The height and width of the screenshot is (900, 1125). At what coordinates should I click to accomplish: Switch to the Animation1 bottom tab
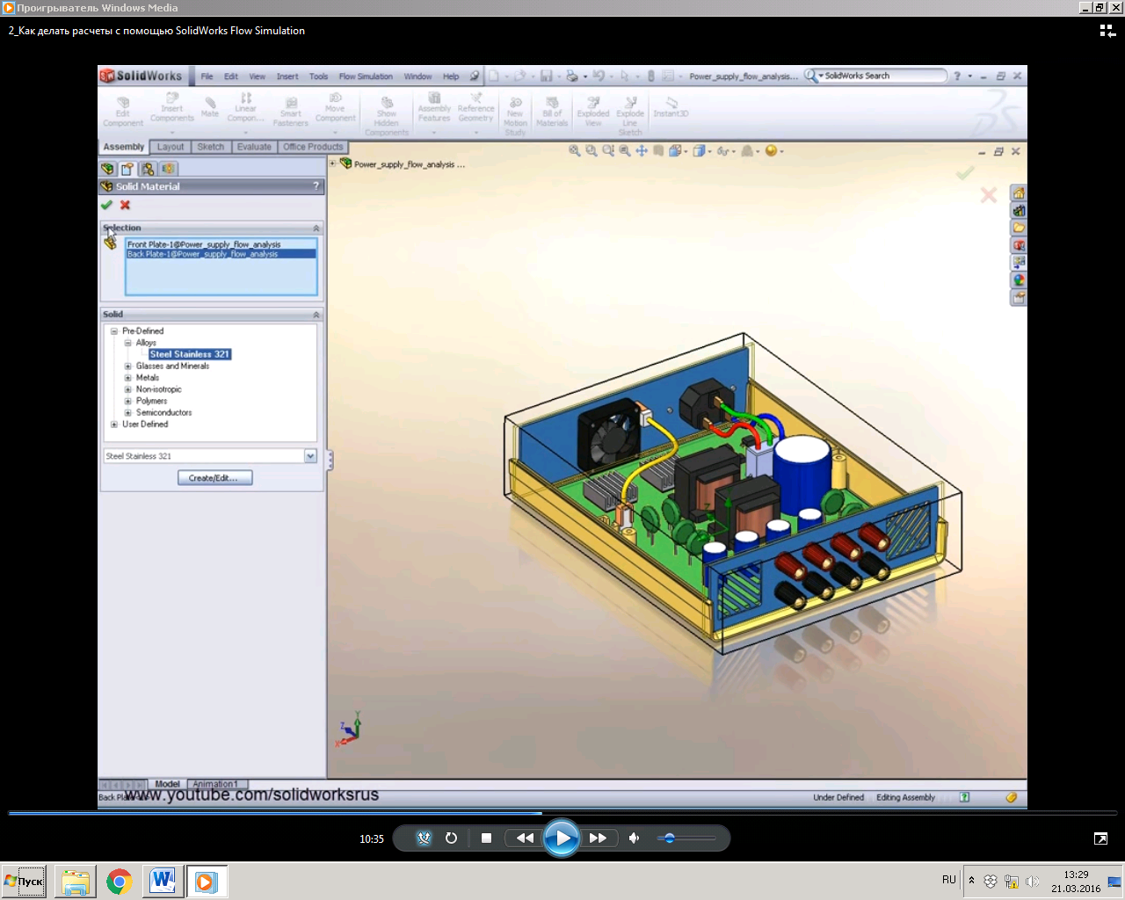[215, 784]
